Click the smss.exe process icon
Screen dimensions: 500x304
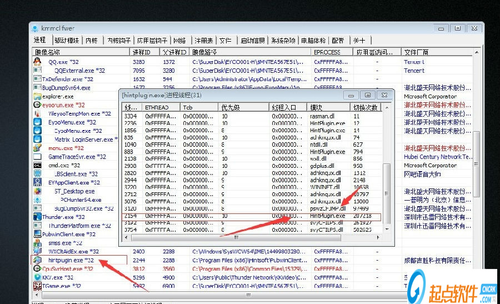(37, 242)
